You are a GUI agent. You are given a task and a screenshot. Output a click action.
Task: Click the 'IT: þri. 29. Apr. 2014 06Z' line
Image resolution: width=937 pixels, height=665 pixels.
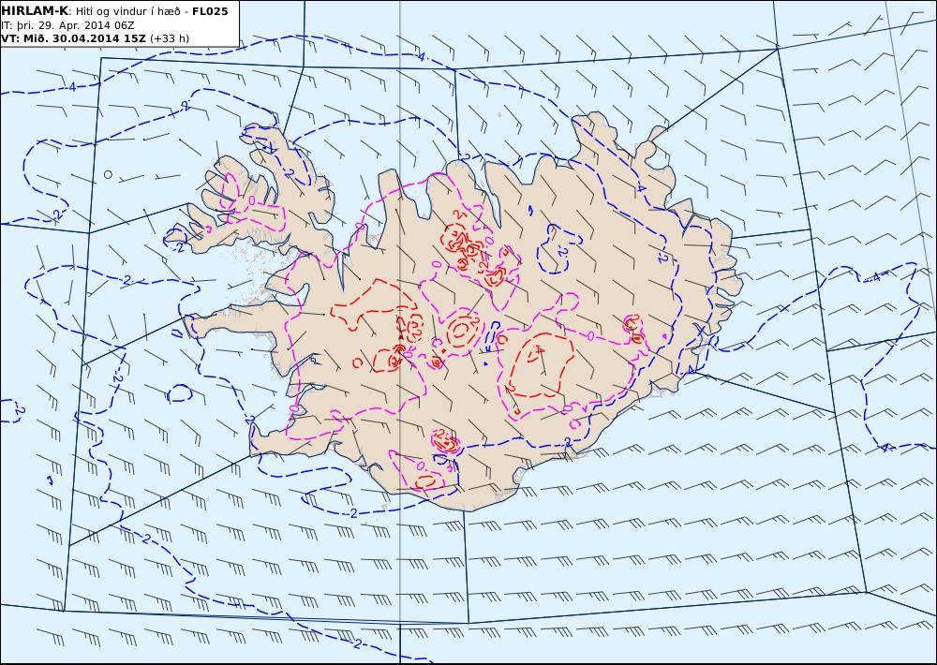[67, 25]
